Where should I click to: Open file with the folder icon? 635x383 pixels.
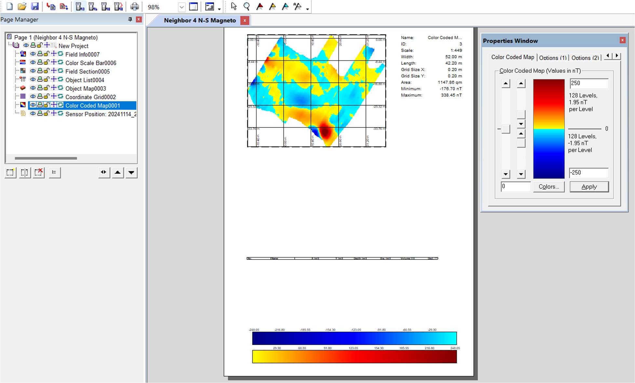22,6
